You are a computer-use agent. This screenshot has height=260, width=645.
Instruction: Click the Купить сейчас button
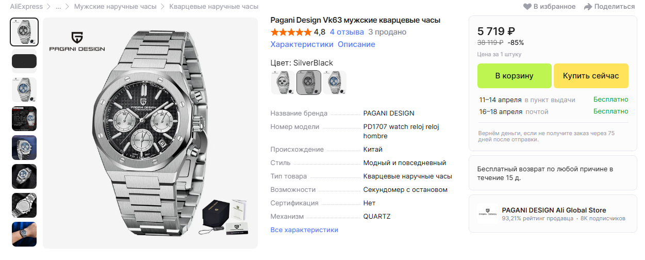click(591, 76)
